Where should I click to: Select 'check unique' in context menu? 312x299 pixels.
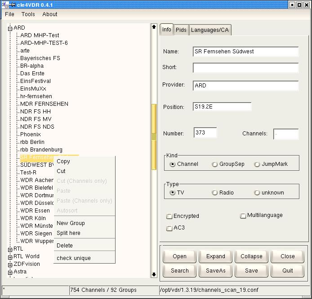tap(74, 258)
